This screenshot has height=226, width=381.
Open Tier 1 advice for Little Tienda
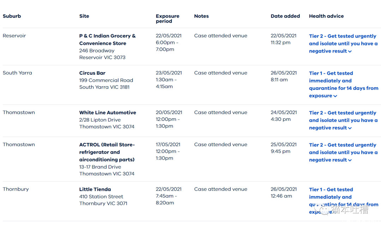click(344, 201)
